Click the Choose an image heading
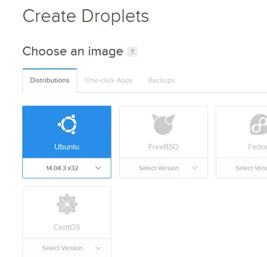 [73, 51]
